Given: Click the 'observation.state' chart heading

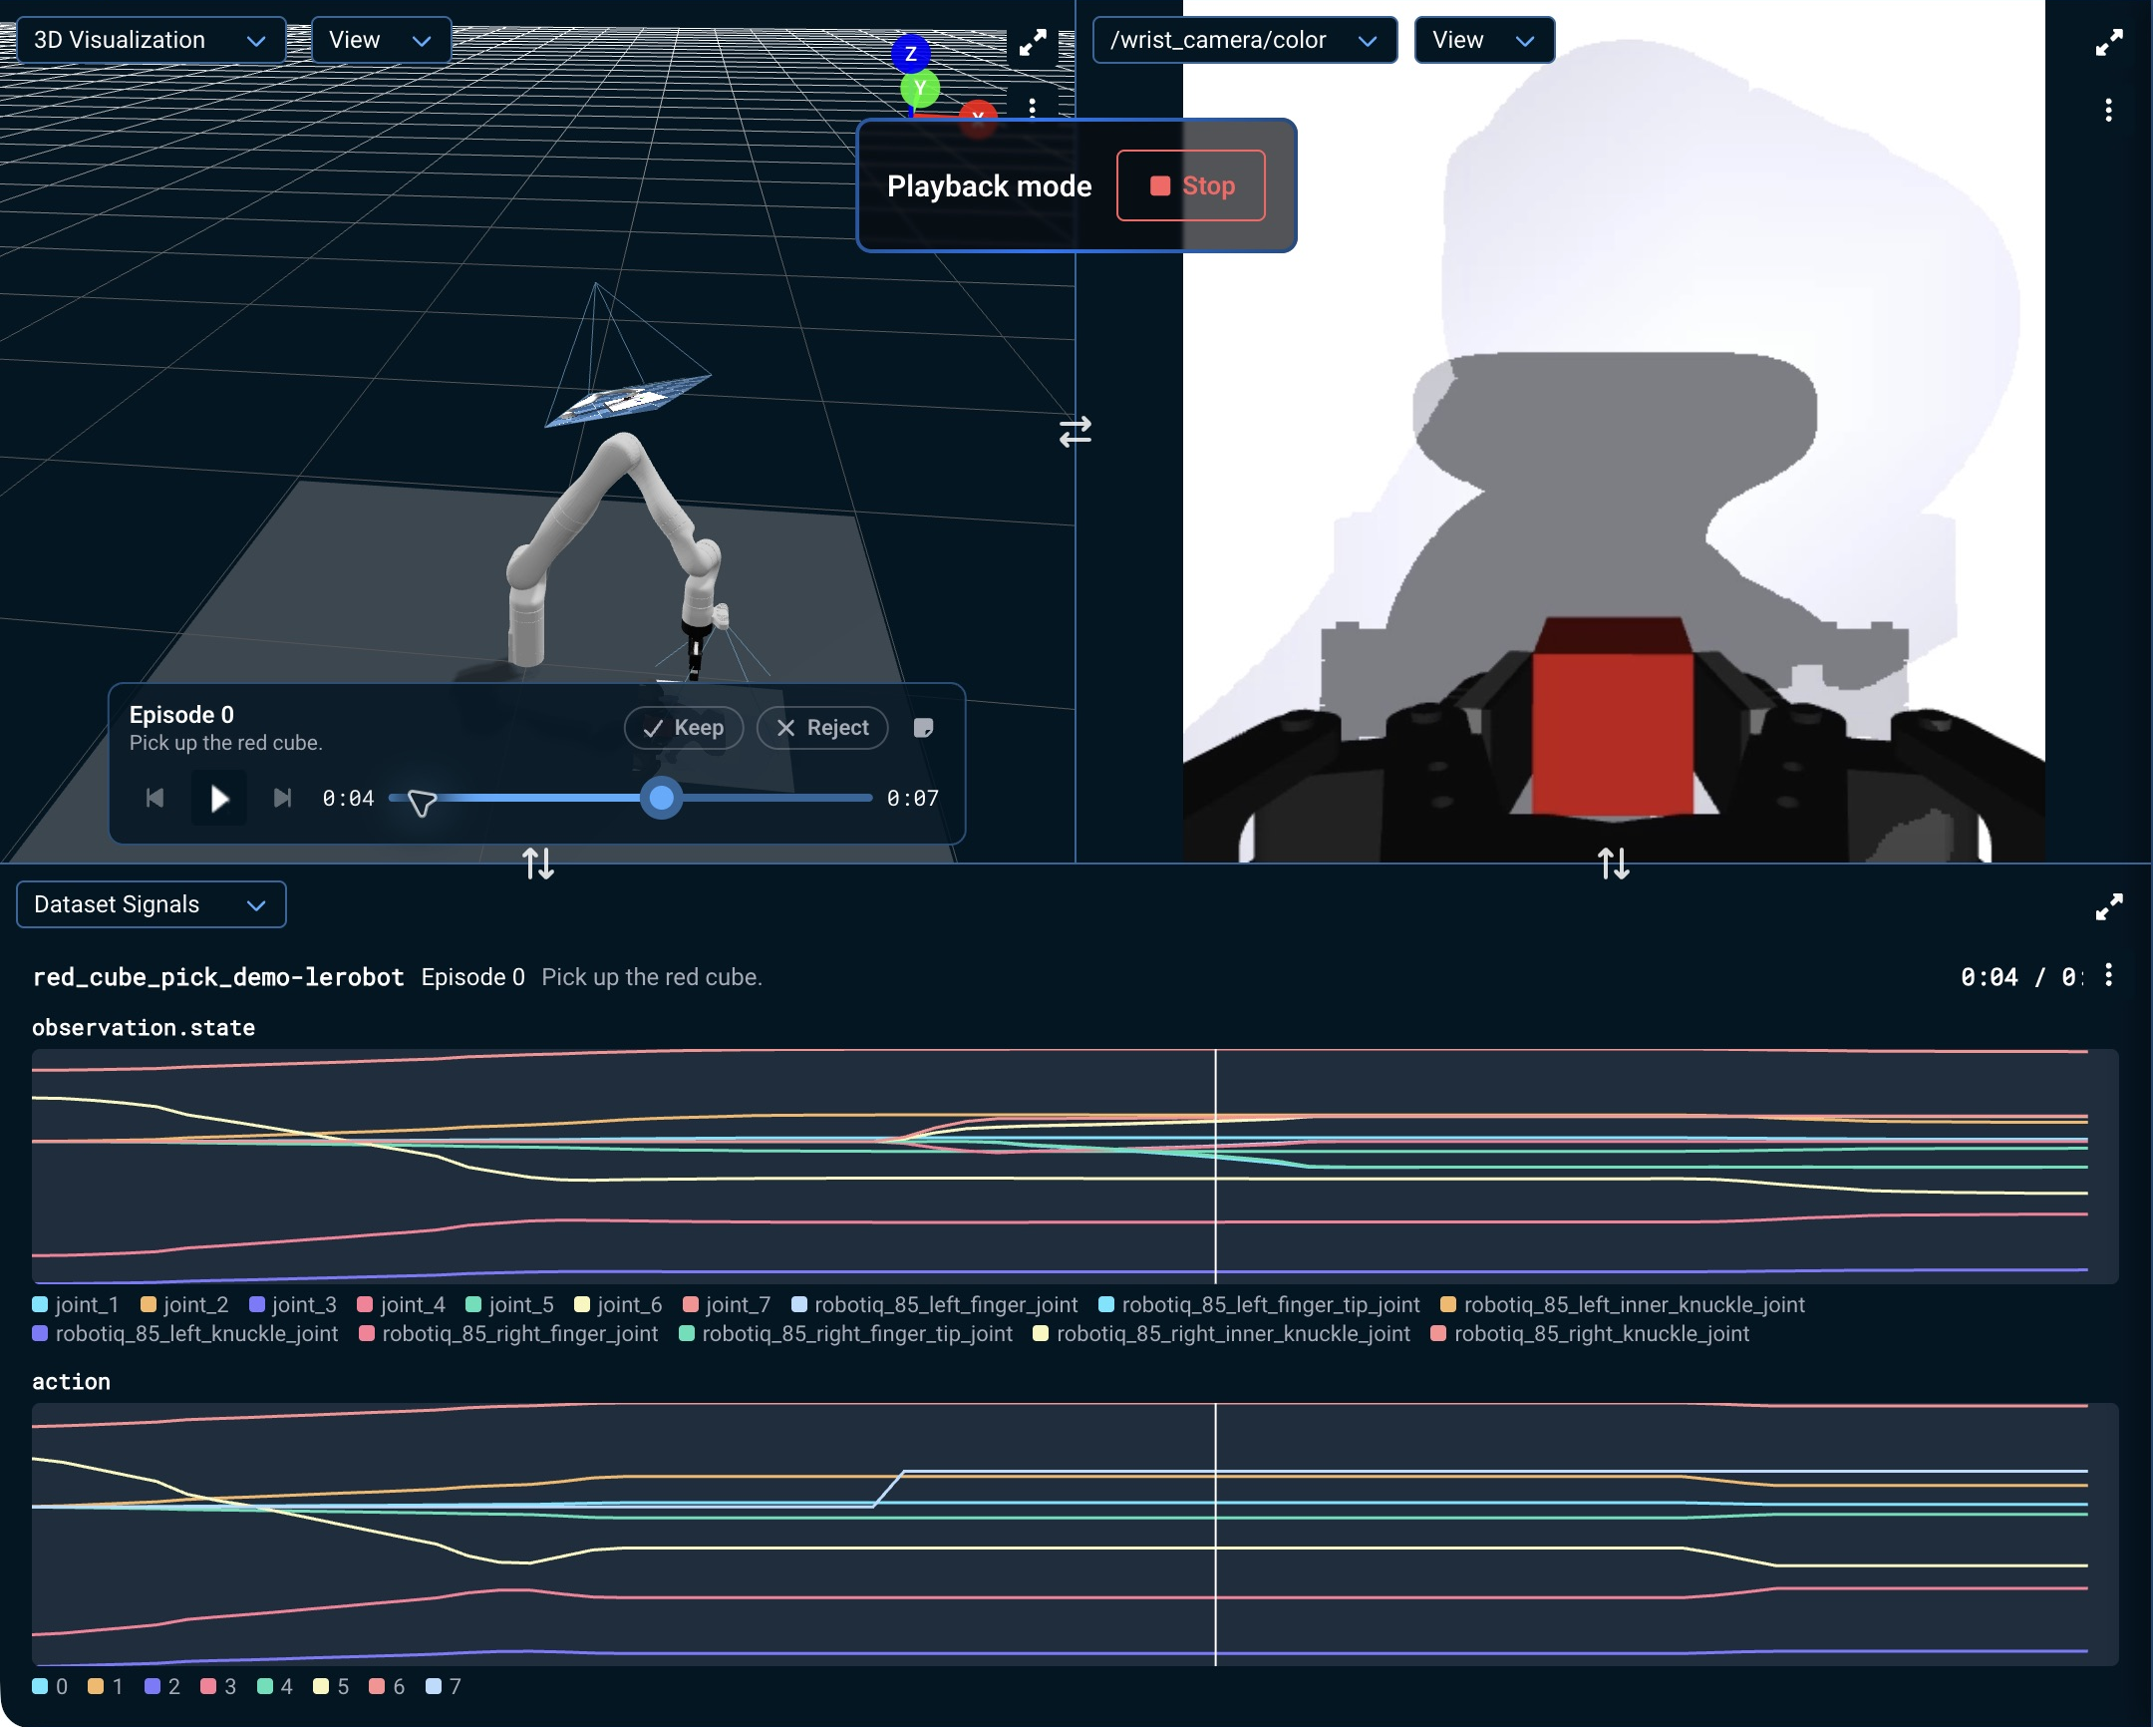Looking at the screenshot, I should pyautogui.click(x=144, y=1028).
